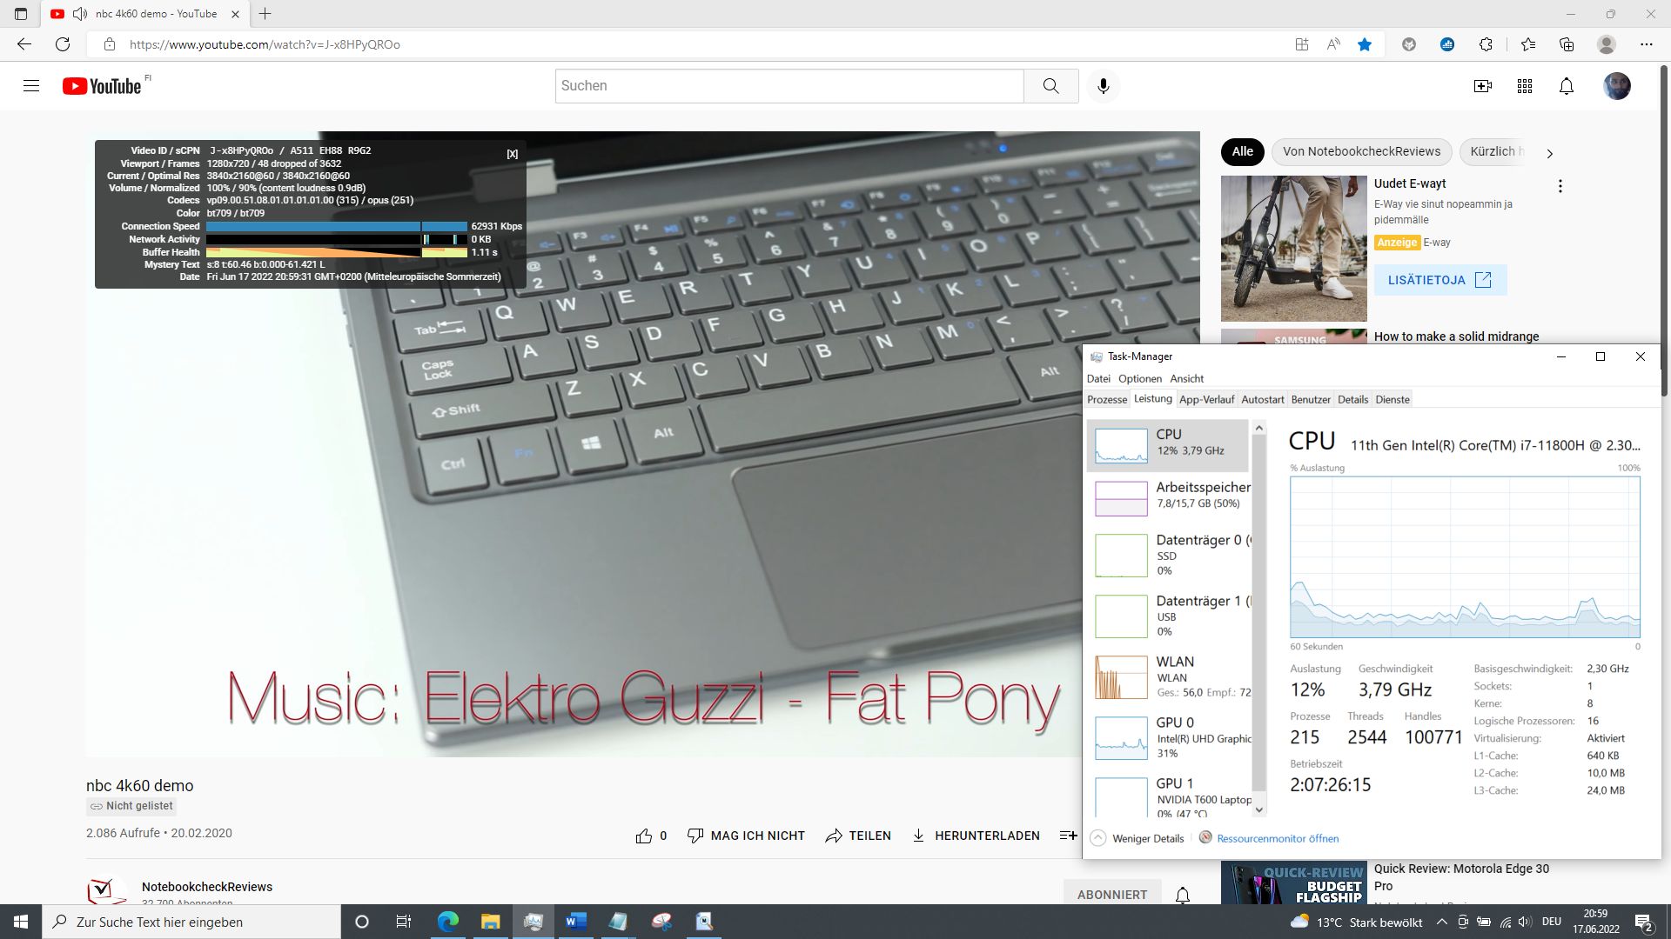Click the YouTube search input field
Image resolution: width=1671 pixels, height=939 pixels.
789,86
